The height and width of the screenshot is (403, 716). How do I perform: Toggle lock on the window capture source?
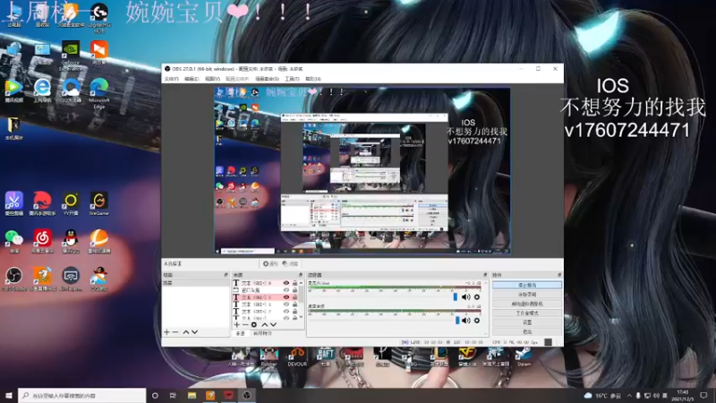coord(294,289)
